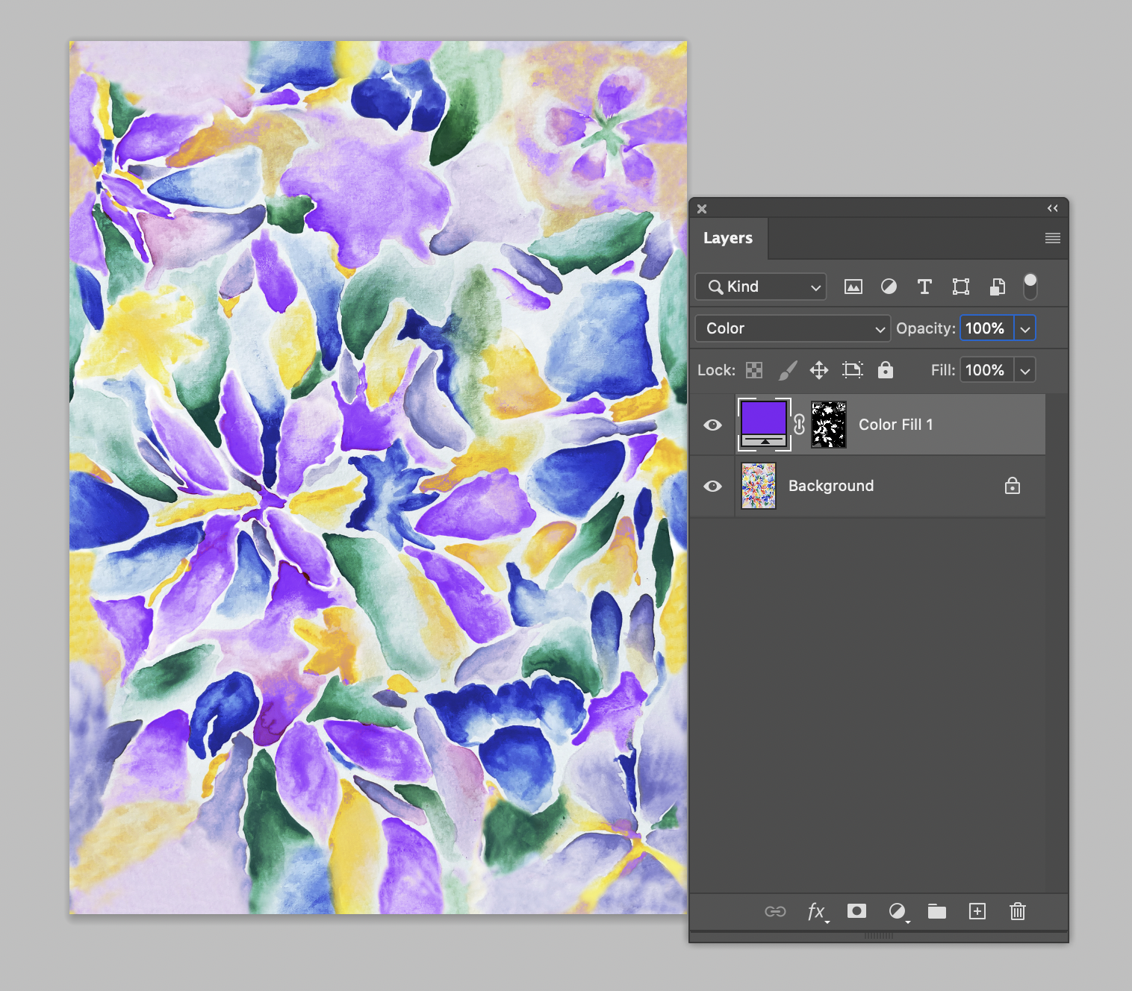Hide the Color Fill 1 layer
This screenshot has height=991, width=1132.
(712, 425)
